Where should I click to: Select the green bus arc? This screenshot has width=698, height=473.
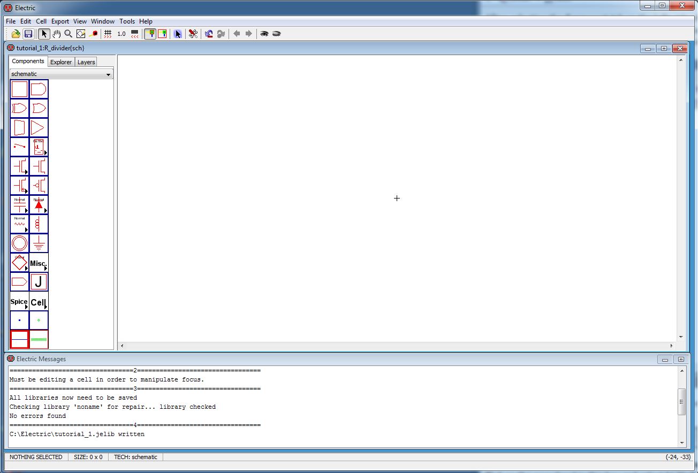click(x=39, y=339)
